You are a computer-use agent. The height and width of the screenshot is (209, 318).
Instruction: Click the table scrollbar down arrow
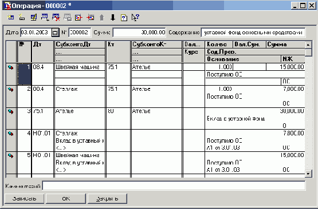[308, 174]
